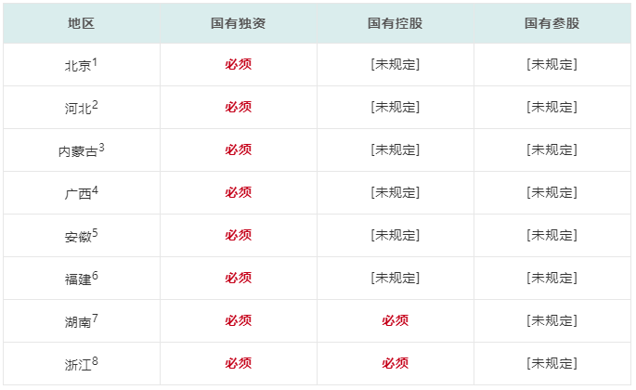Select the 国有独资 column header
Screen dimensions: 636x390
coord(238,23)
